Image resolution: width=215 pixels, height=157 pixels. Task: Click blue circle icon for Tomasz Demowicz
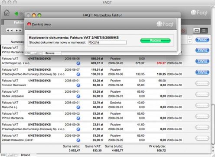[x=78, y=85]
